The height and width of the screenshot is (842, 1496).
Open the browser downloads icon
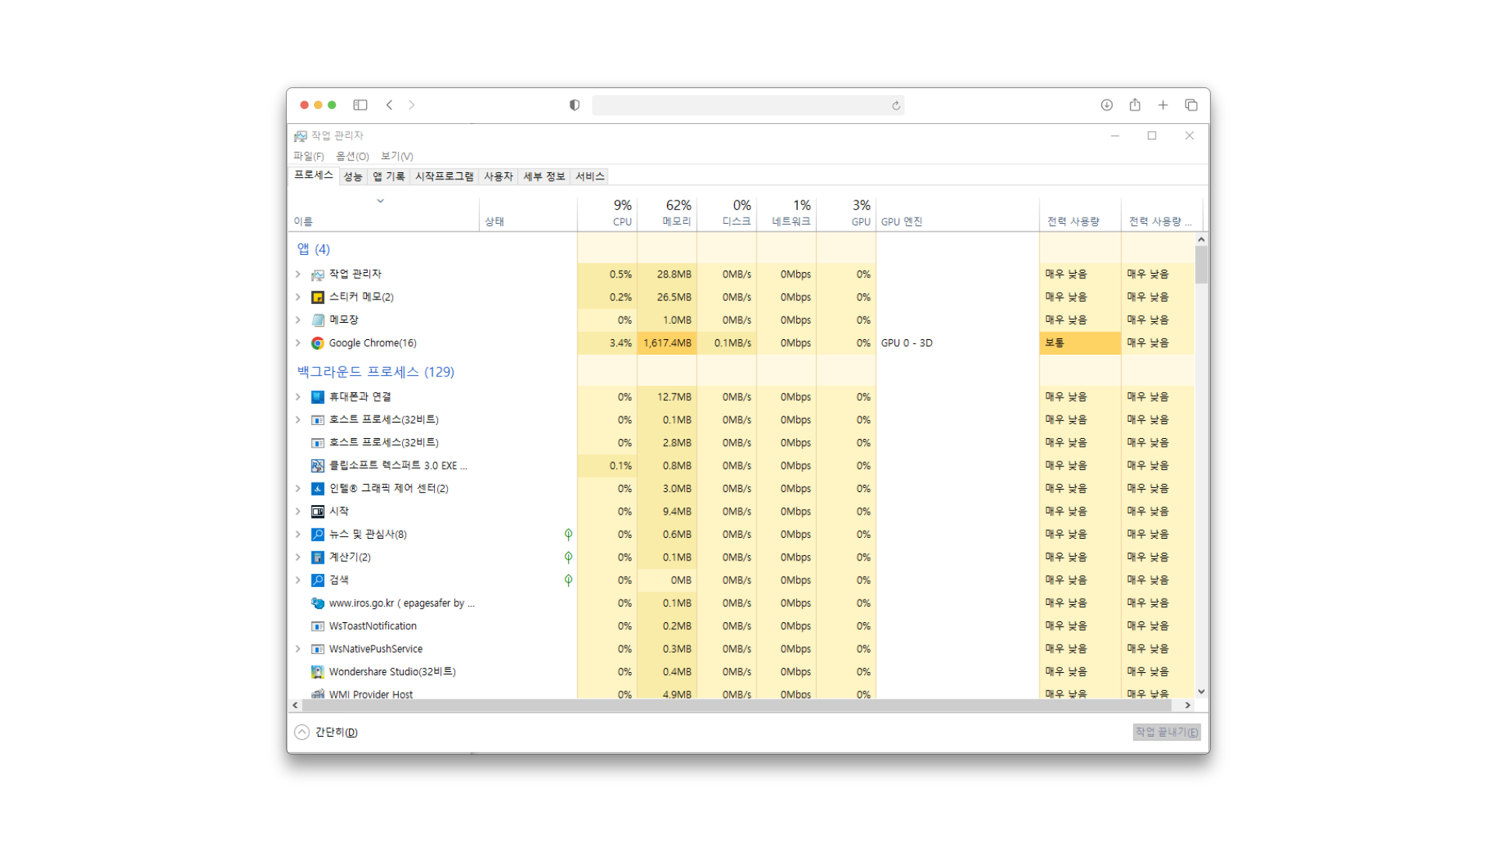[x=1106, y=105]
